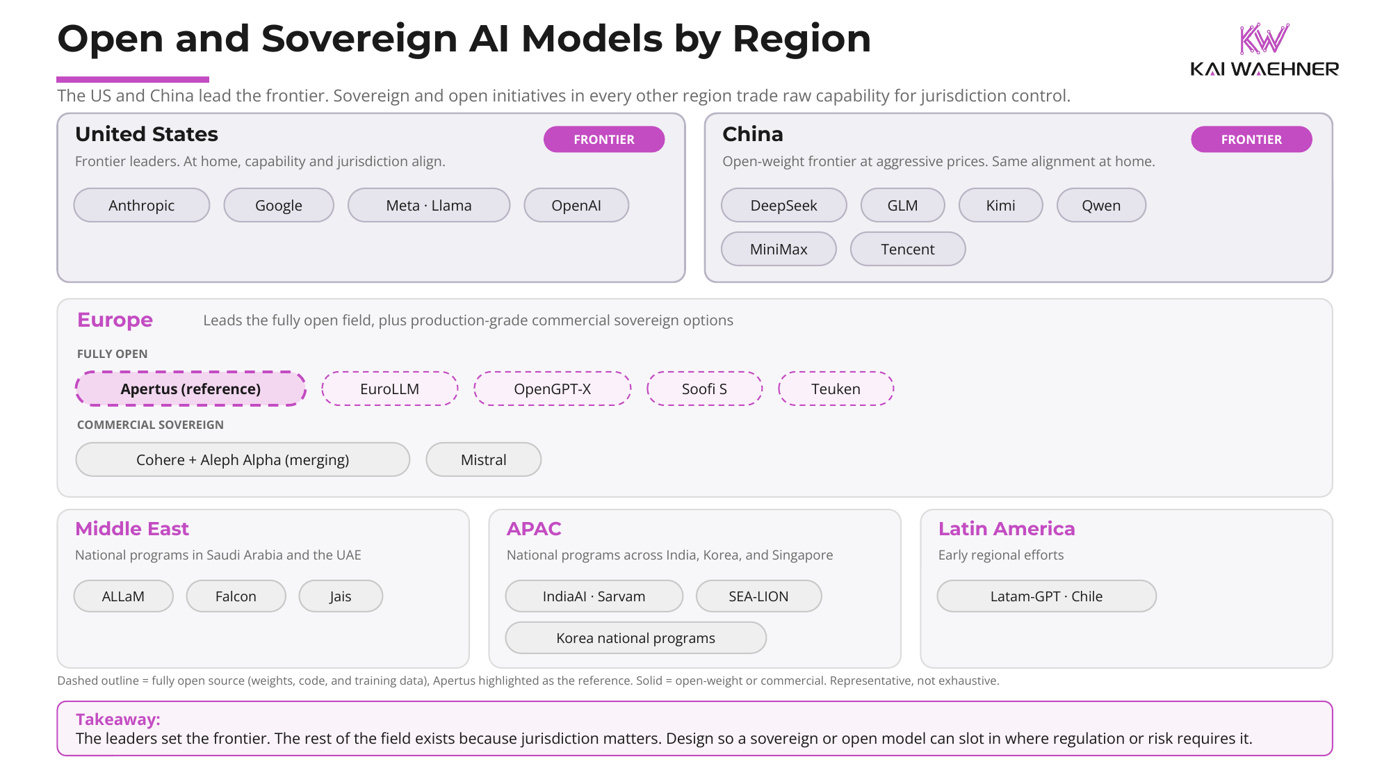The width and height of the screenshot is (1391, 782).
Task: Click 'Leads the fully open field' description
Action: pyautogui.click(x=468, y=320)
